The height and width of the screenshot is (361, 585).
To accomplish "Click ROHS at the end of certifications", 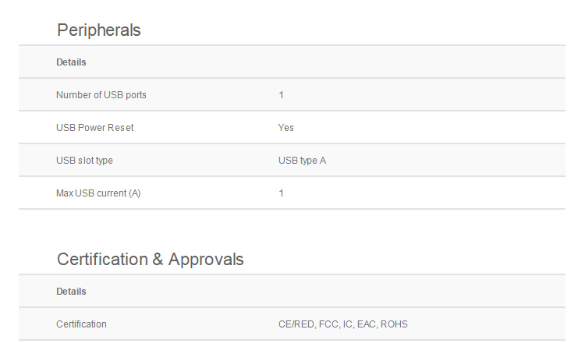I will point(394,324).
